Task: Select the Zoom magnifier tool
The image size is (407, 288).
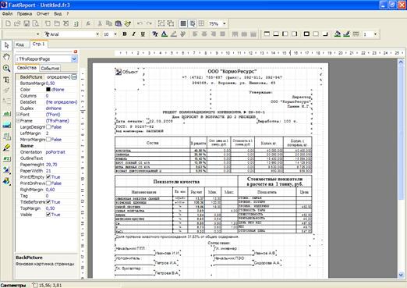Action: pos(6,68)
